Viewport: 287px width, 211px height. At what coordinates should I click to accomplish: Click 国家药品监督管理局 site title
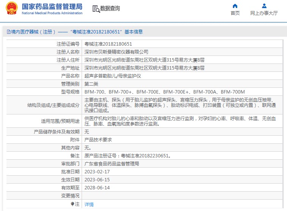(x=52, y=6)
